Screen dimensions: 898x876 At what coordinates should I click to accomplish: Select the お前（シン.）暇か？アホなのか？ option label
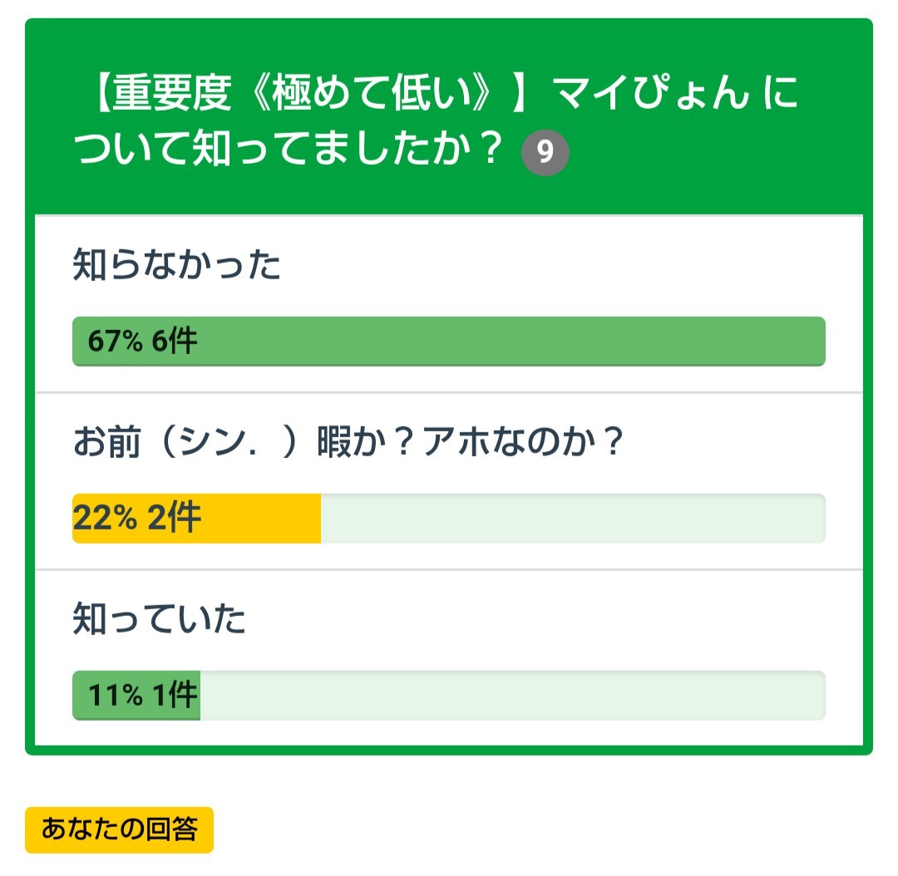coord(348,444)
